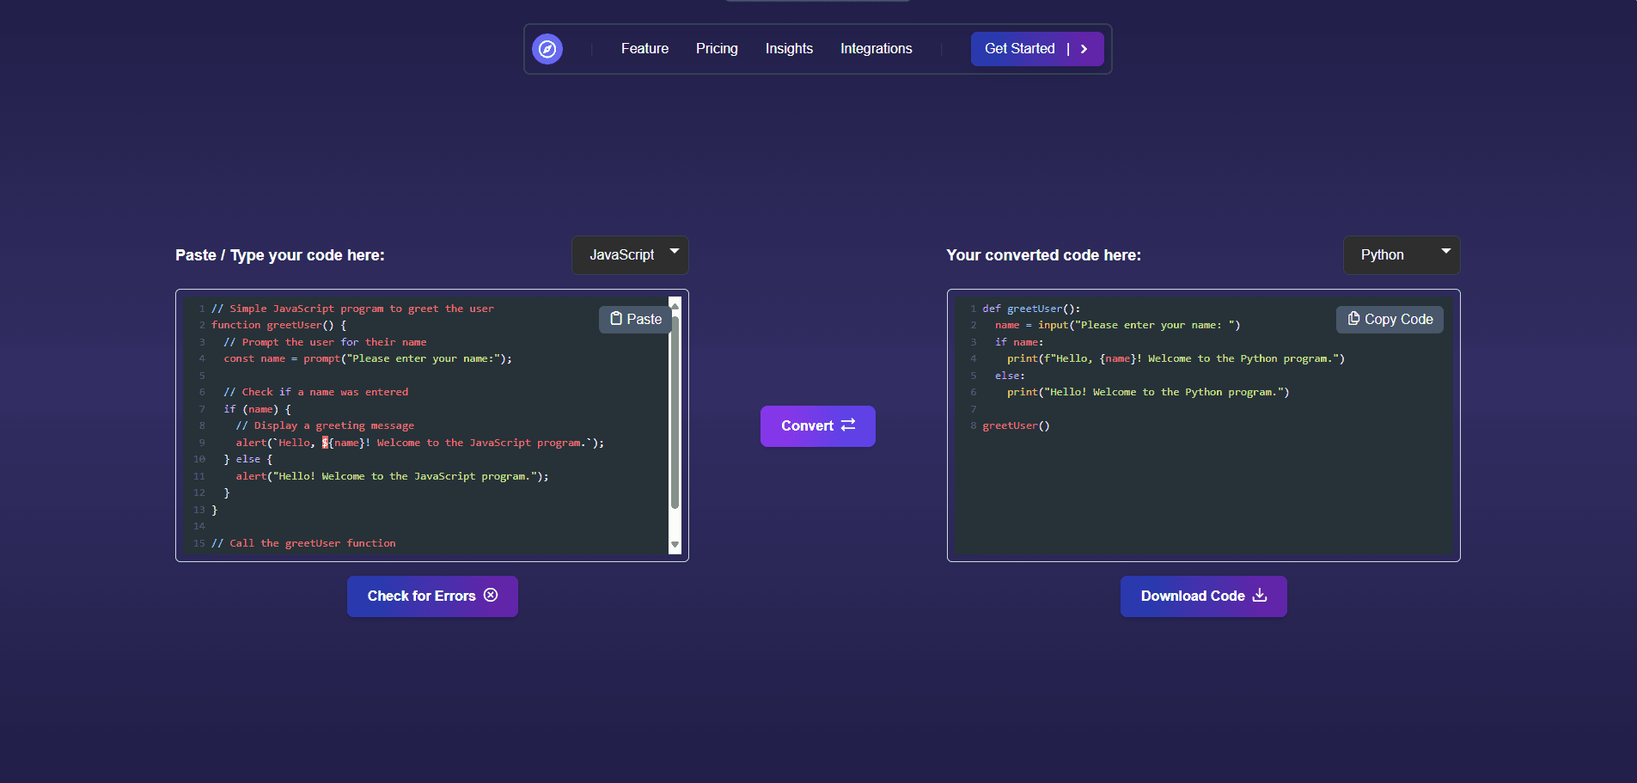Click the Check for Errors button

(x=432, y=596)
